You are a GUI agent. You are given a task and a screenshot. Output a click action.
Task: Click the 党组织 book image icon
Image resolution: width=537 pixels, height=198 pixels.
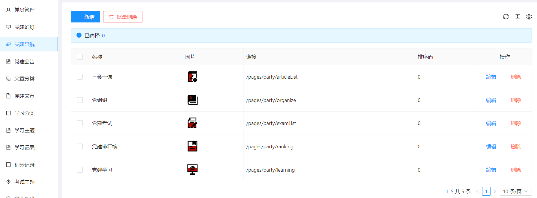pos(192,100)
